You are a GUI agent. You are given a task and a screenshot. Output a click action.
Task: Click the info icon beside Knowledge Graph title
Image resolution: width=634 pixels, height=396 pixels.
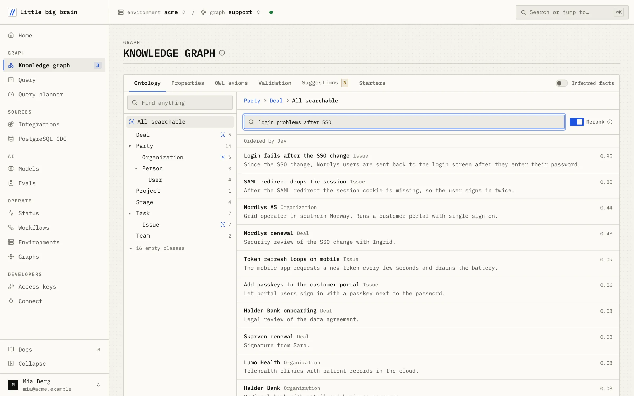point(222,53)
